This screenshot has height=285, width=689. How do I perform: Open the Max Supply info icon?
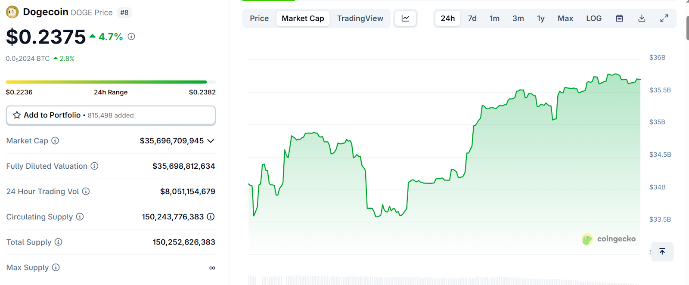(x=56, y=267)
